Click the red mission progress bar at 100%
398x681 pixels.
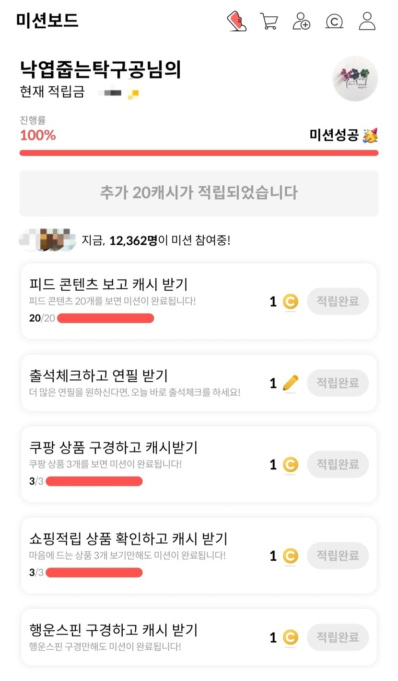click(199, 153)
